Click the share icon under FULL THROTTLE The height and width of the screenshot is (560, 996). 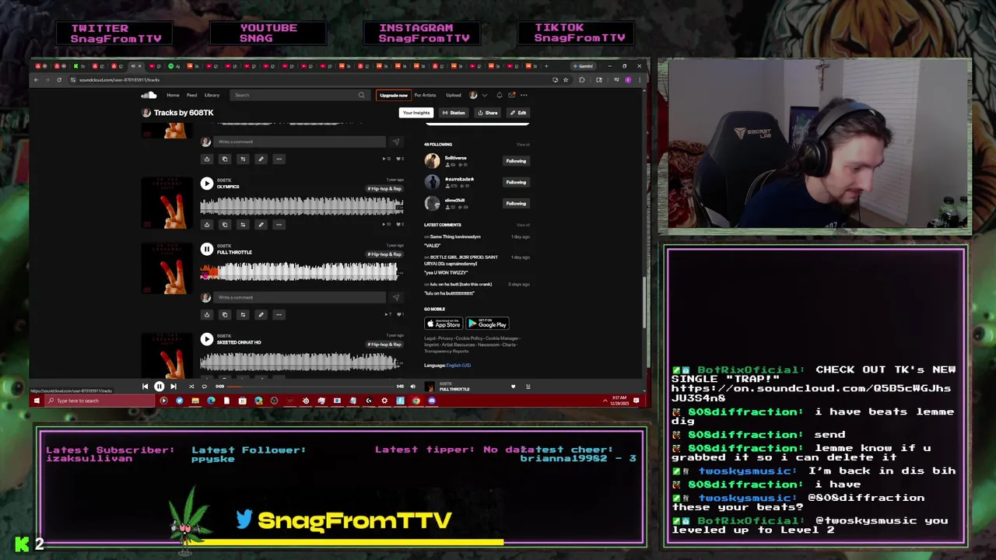206,315
